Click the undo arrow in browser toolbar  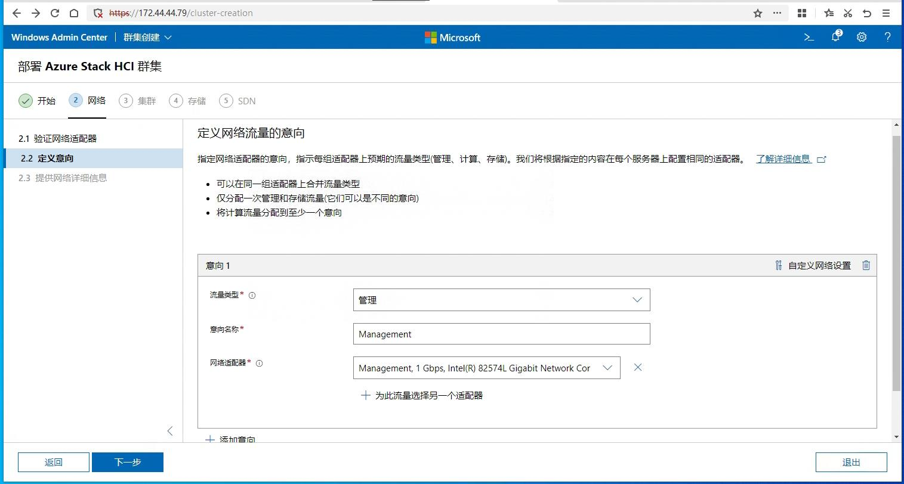pos(867,13)
